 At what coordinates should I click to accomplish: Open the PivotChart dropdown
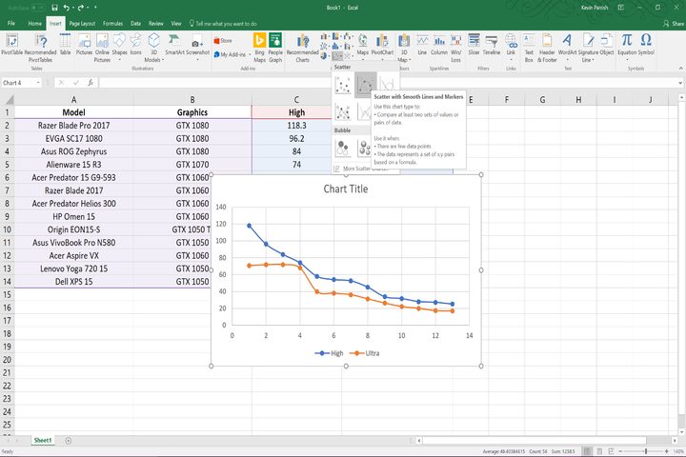[x=382, y=48]
